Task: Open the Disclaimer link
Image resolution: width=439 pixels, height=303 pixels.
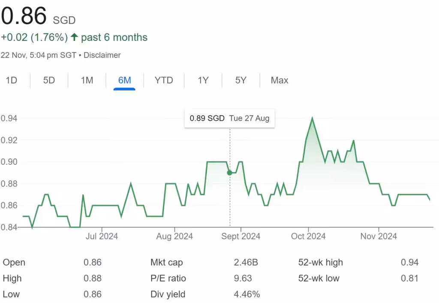Action: (x=103, y=55)
